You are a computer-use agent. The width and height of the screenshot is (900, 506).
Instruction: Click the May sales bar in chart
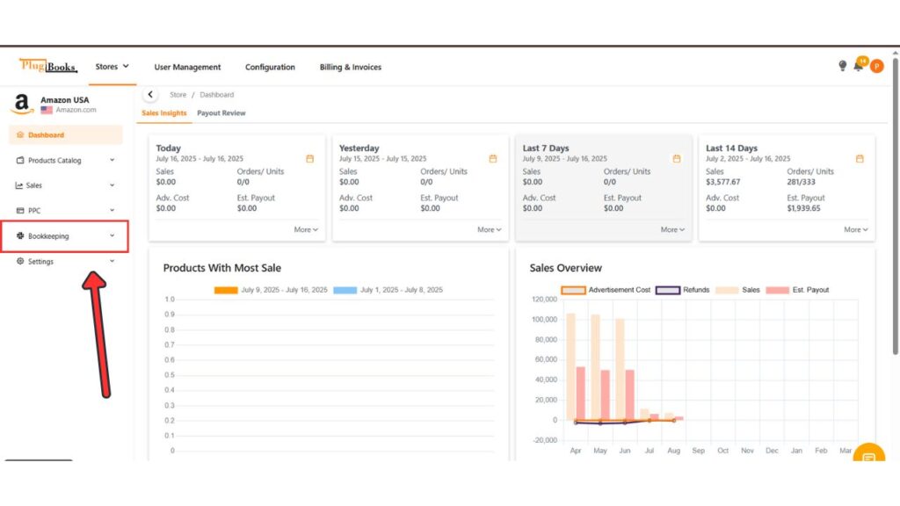tap(595, 367)
